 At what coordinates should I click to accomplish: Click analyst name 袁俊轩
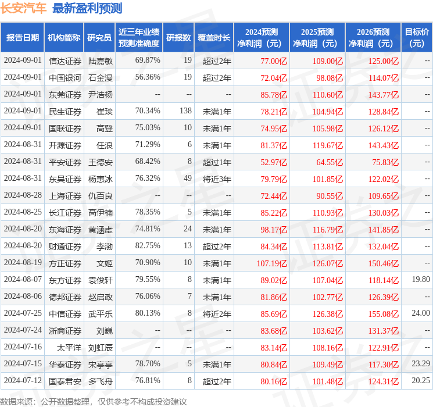(x=100, y=280)
